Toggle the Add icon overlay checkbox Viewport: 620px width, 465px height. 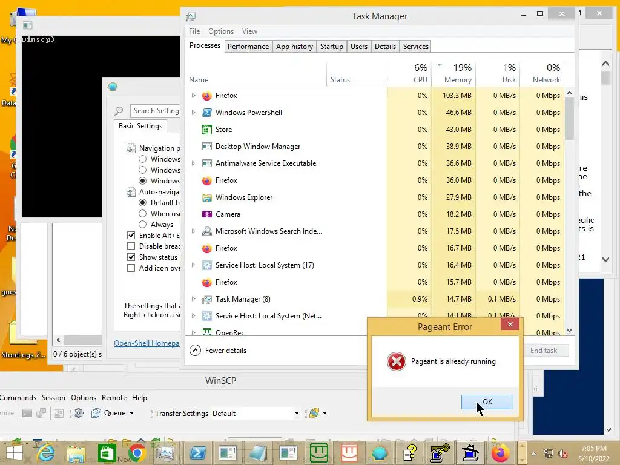click(131, 268)
